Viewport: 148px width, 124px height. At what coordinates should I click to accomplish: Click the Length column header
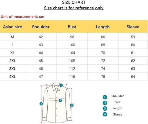pos(103,27)
